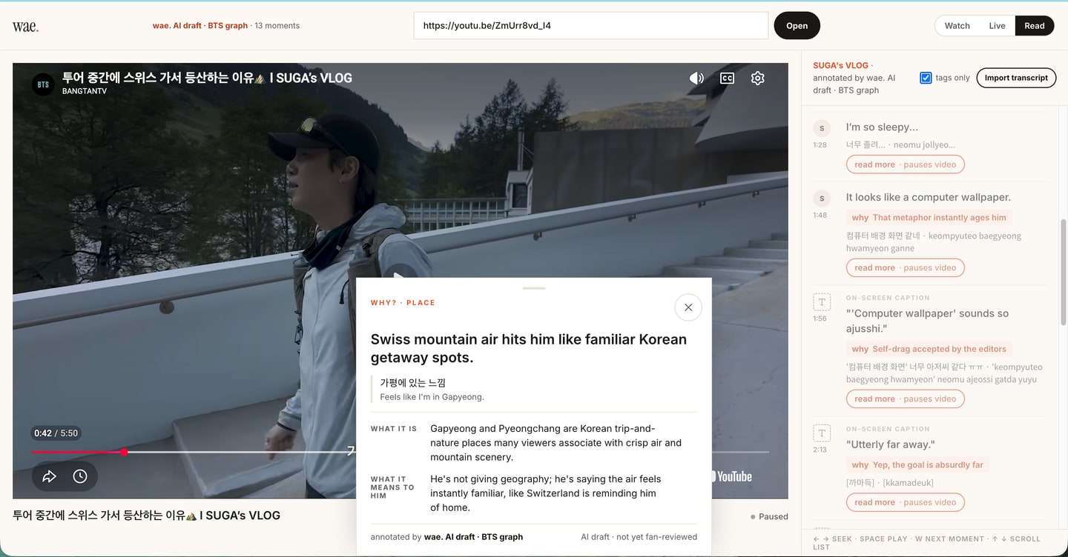Click the T caption icon at 2:13
The width and height of the screenshot is (1068, 557).
pos(822,433)
